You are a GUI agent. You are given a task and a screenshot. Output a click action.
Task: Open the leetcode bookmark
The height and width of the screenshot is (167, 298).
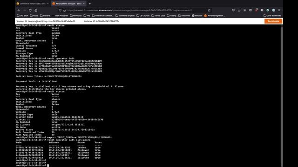click(x=197, y=16)
